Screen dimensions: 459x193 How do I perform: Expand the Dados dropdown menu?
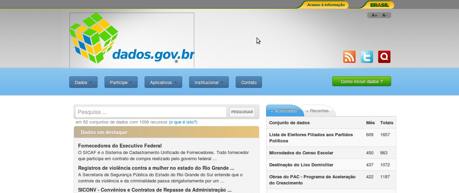83,82
